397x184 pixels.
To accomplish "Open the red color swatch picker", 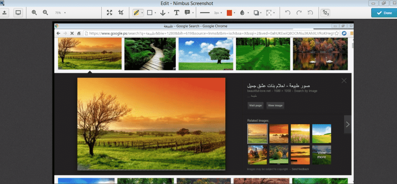I will [x=230, y=12].
